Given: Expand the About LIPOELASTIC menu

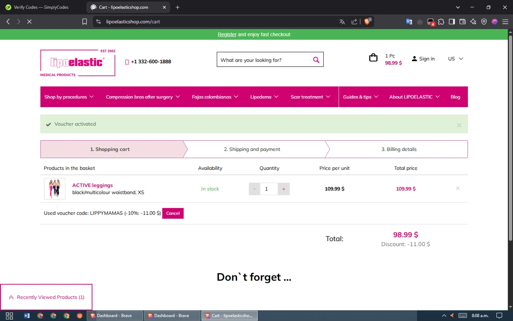Looking at the screenshot, I should [x=415, y=97].
